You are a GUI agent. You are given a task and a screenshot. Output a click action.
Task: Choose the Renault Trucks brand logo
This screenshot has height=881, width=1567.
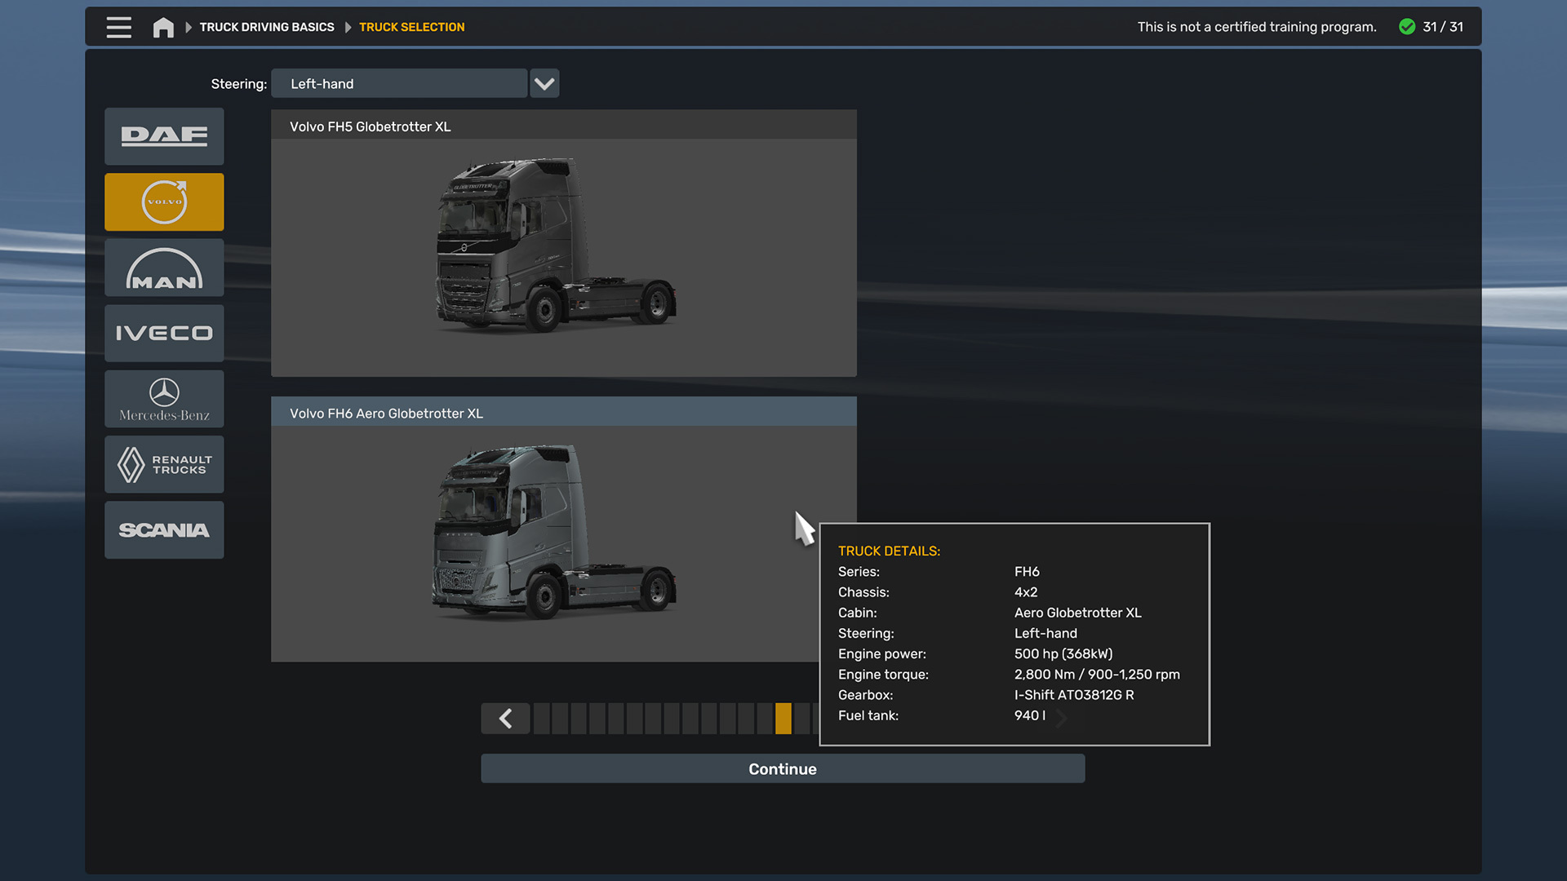[x=164, y=464]
